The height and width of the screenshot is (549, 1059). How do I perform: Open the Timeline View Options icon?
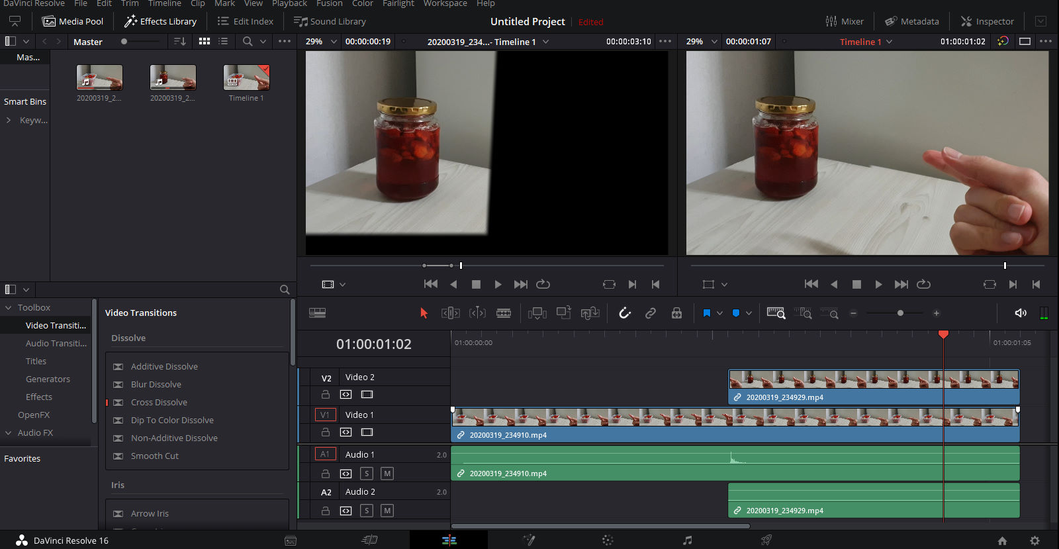point(317,313)
